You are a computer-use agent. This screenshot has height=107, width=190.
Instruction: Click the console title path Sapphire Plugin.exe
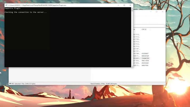point(37,5)
